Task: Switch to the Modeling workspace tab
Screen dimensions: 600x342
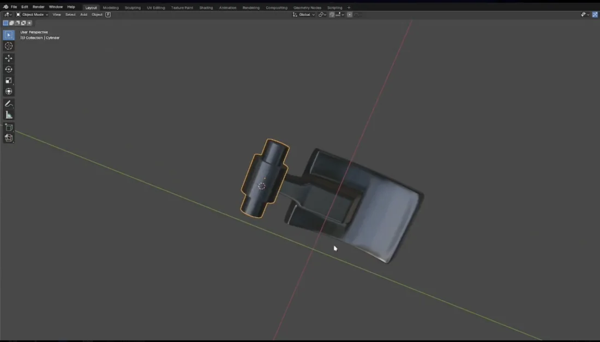Action: (111, 8)
